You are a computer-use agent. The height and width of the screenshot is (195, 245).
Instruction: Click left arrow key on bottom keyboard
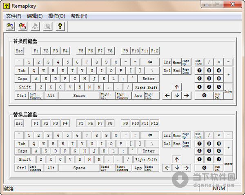[x=167, y=168]
